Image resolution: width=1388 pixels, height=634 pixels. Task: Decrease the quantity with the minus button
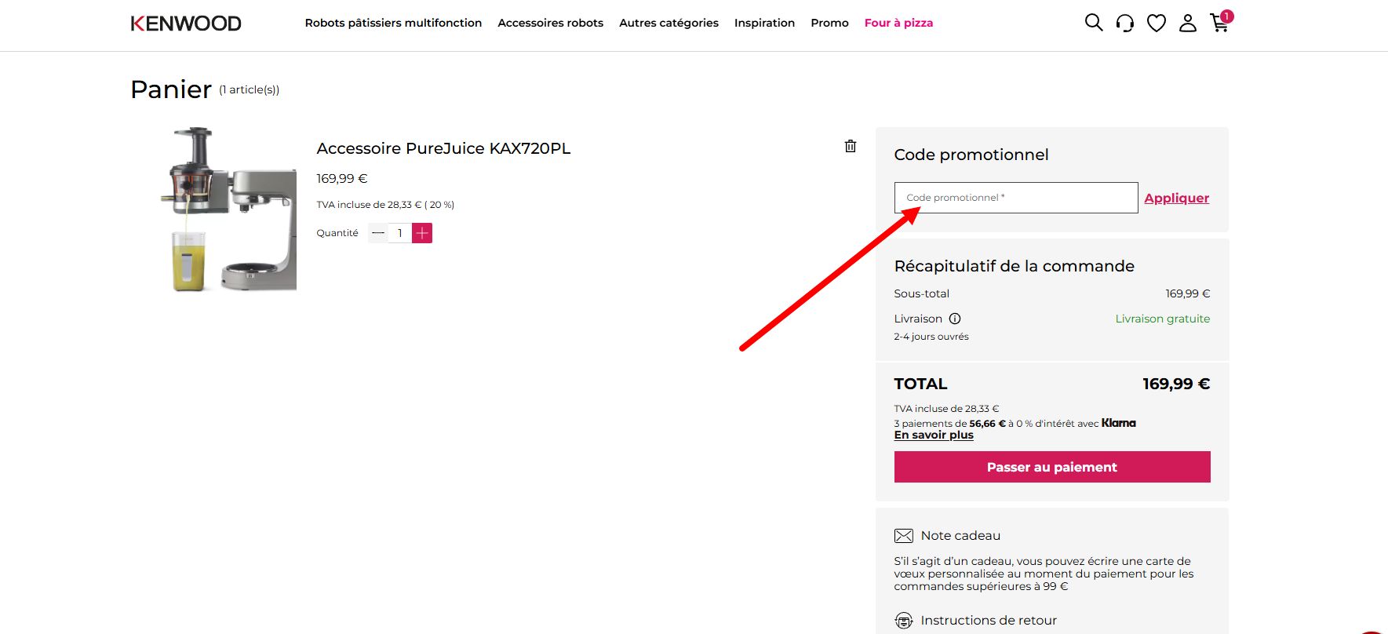(x=378, y=233)
